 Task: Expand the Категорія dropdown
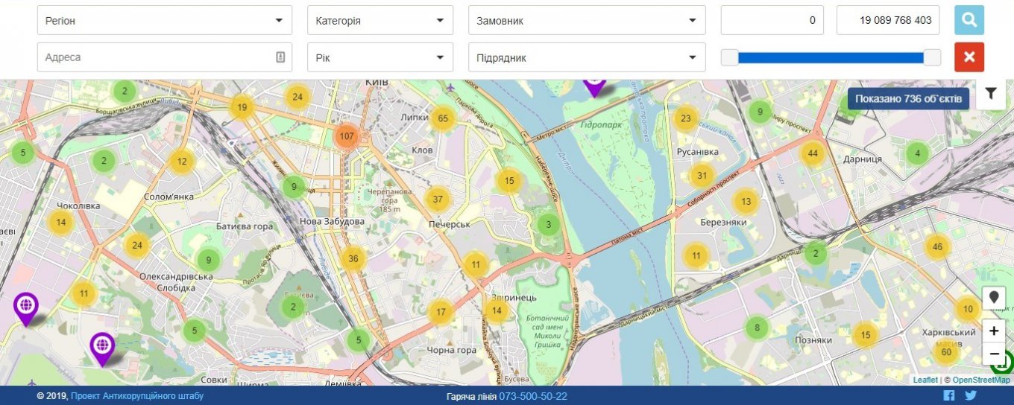tap(380, 20)
